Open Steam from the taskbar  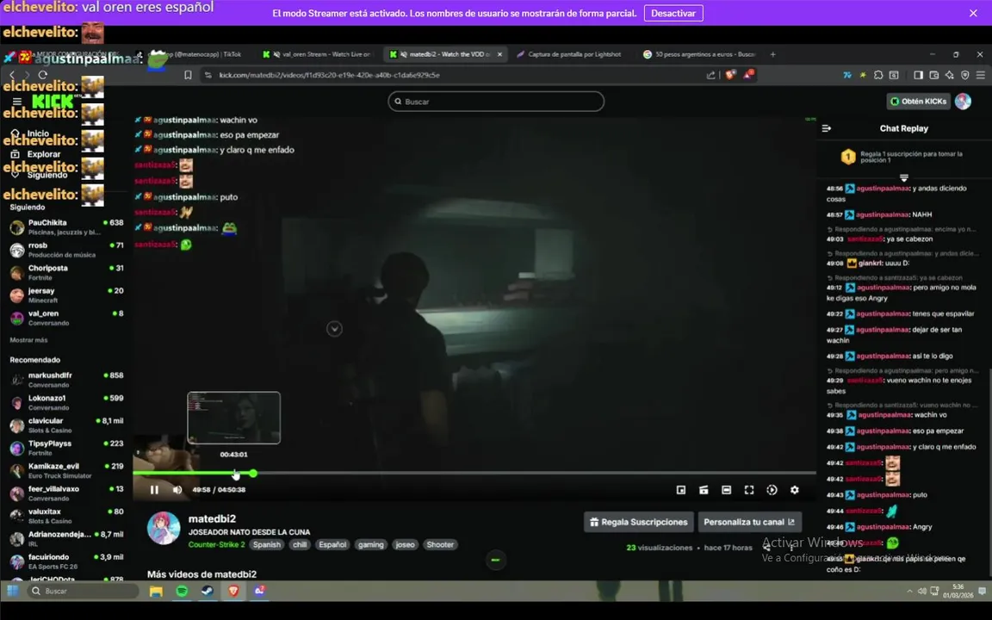click(x=207, y=591)
